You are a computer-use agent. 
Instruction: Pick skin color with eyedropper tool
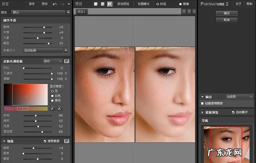point(53,108)
